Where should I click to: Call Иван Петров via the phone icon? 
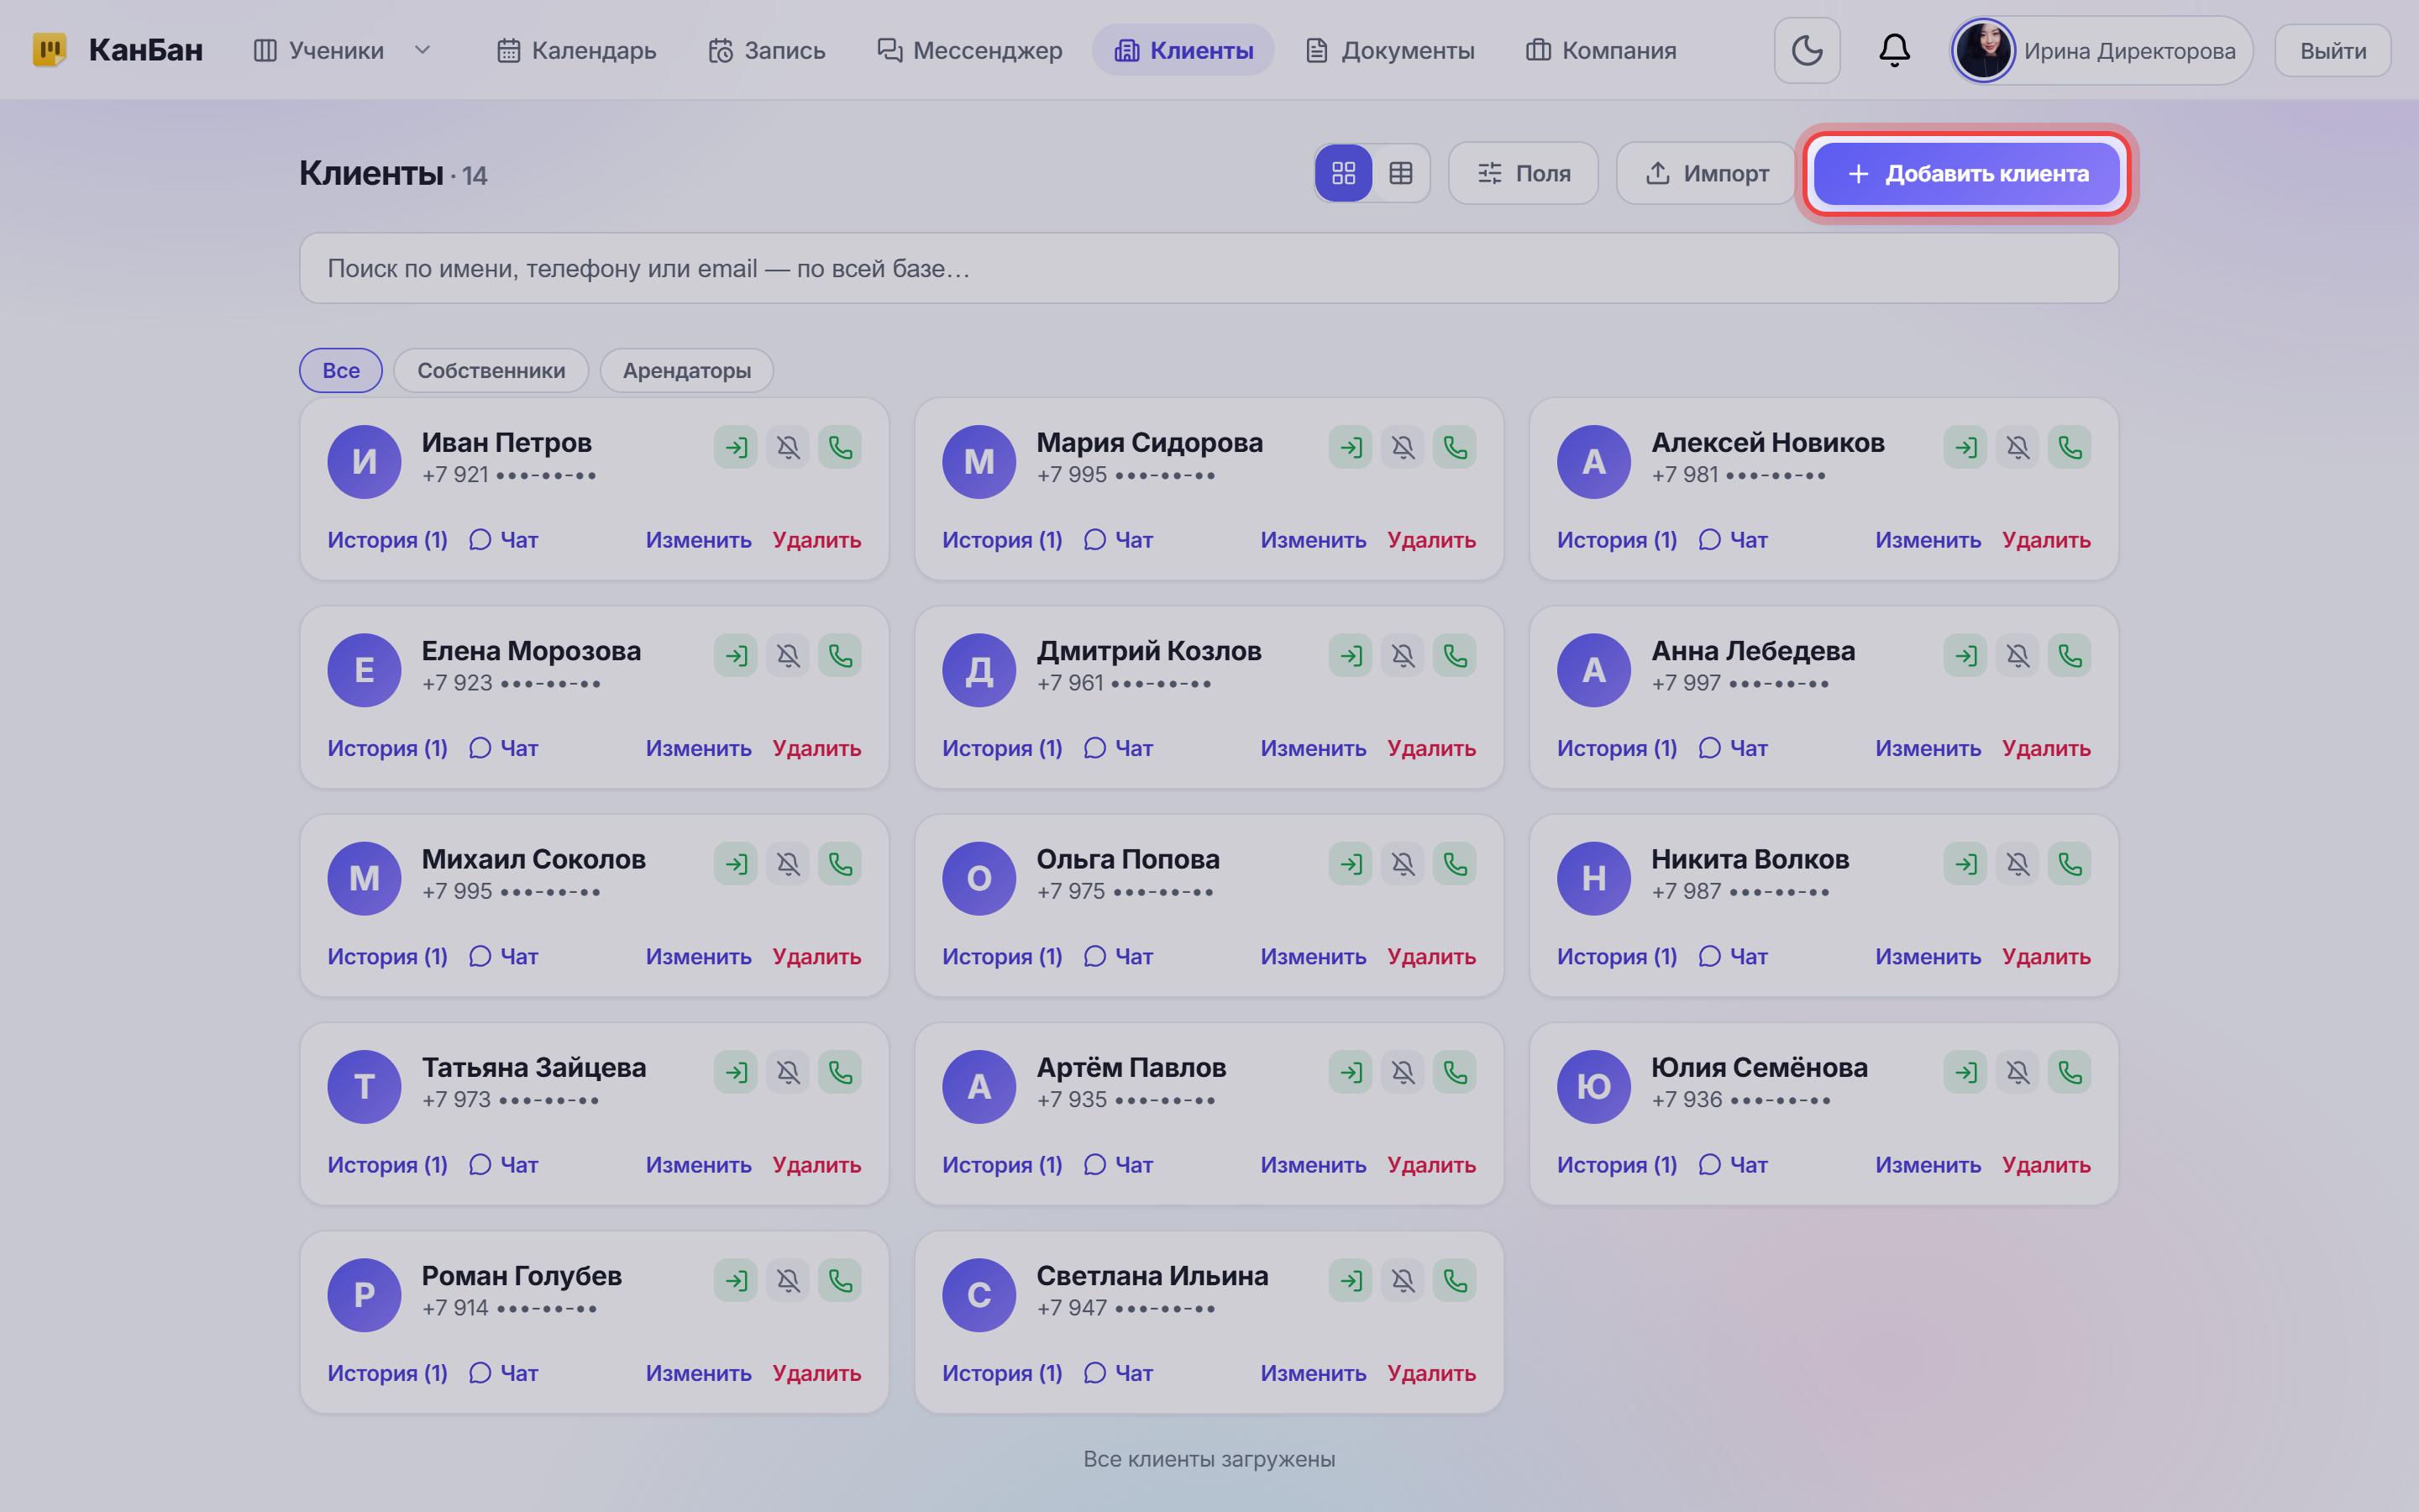point(840,447)
